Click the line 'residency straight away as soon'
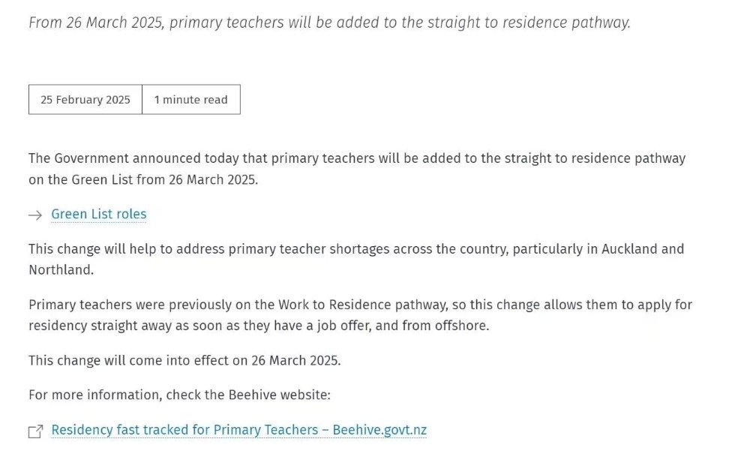The height and width of the screenshot is (463, 750). click(259, 326)
